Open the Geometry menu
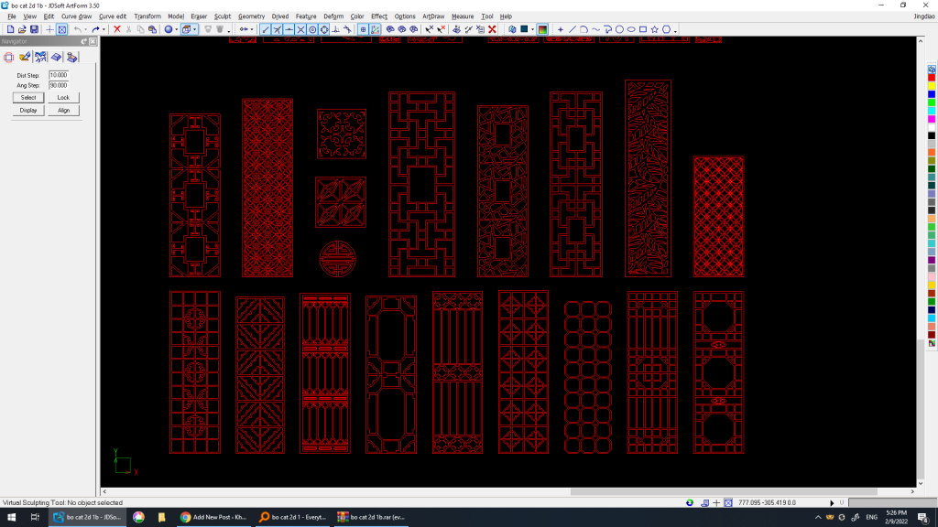 pyautogui.click(x=251, y=16)
